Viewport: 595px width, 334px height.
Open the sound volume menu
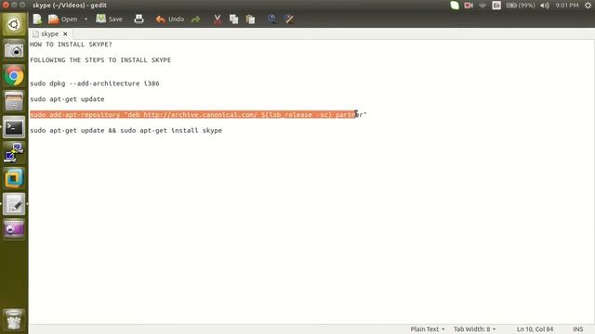(x=545, y=6)
